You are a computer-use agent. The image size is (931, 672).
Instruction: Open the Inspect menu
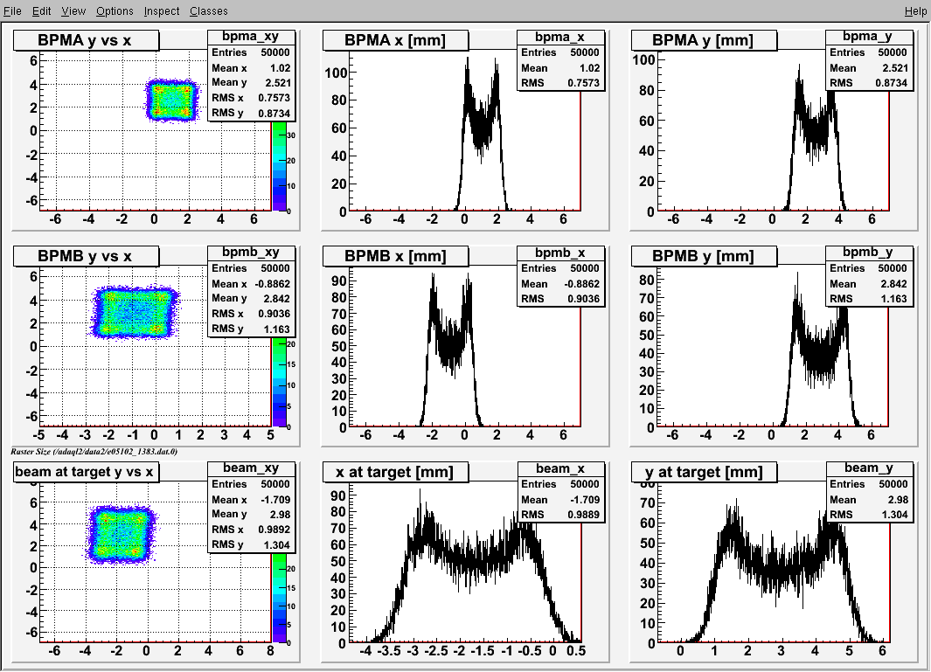[162, 10]
